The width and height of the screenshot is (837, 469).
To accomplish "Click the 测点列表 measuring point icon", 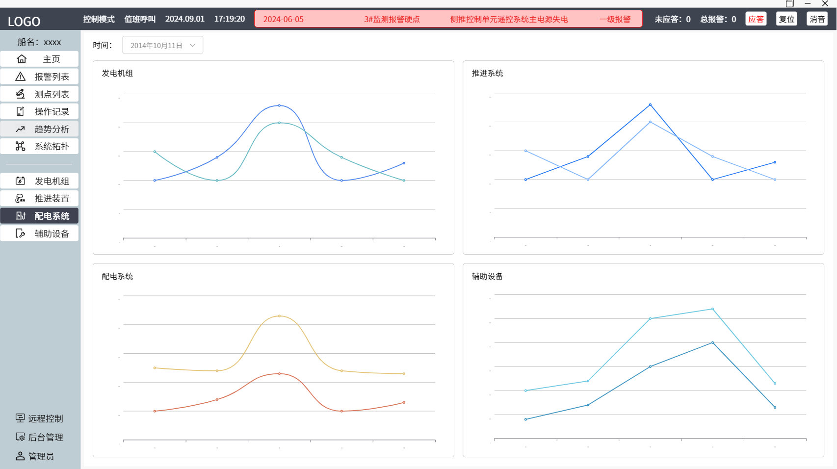I will tap(21, 94).
